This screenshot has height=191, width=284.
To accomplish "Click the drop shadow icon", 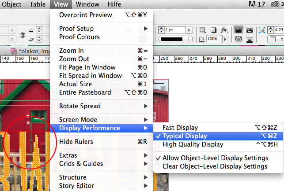I will point(213,30).
